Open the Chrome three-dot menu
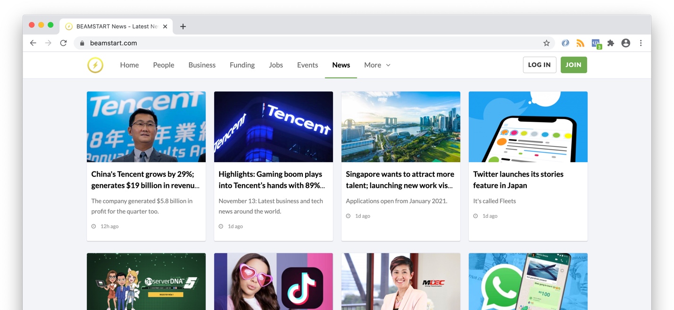Screen dimensions: 674x310 tap(641, 43)
